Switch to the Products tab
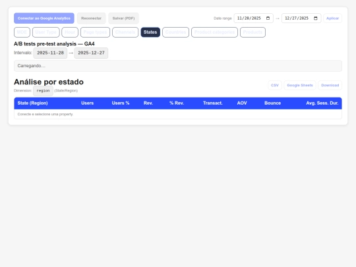 pos(252,32)
